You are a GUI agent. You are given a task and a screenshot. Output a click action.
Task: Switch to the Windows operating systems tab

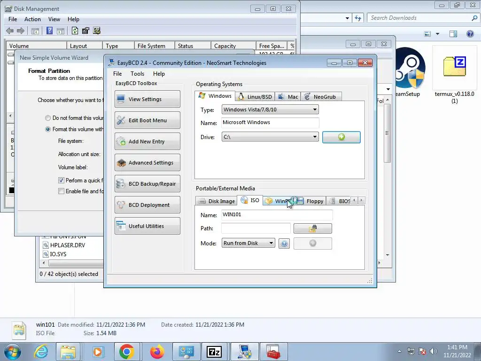tap(215, 96)
